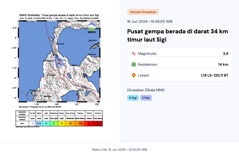Image resolution: width=239 pixels, height=156 pixels.
Task: Click the coordinates "1,18 LS–120,11 BT"
Action: click(214, 75)
